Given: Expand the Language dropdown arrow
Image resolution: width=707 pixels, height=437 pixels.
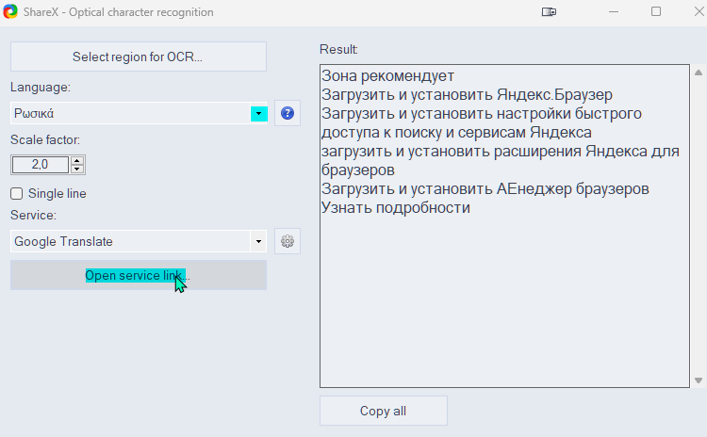Looking at the screenshot, I should (x=259, y=114).
